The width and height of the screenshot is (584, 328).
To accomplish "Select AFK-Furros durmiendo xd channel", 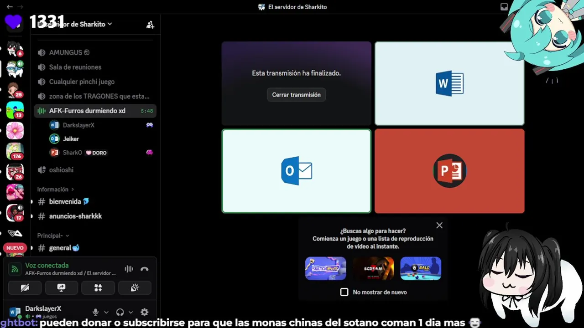I will point(94,111).
